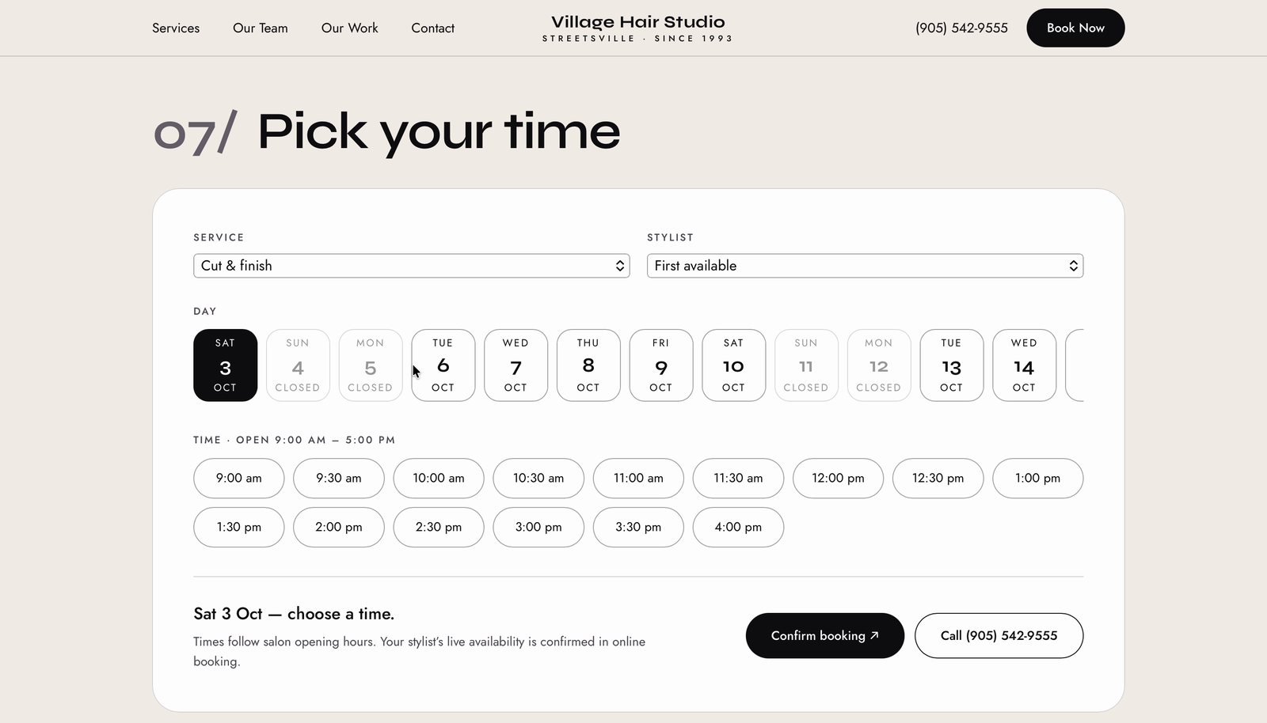Open Our Work section

click(349, 28)
